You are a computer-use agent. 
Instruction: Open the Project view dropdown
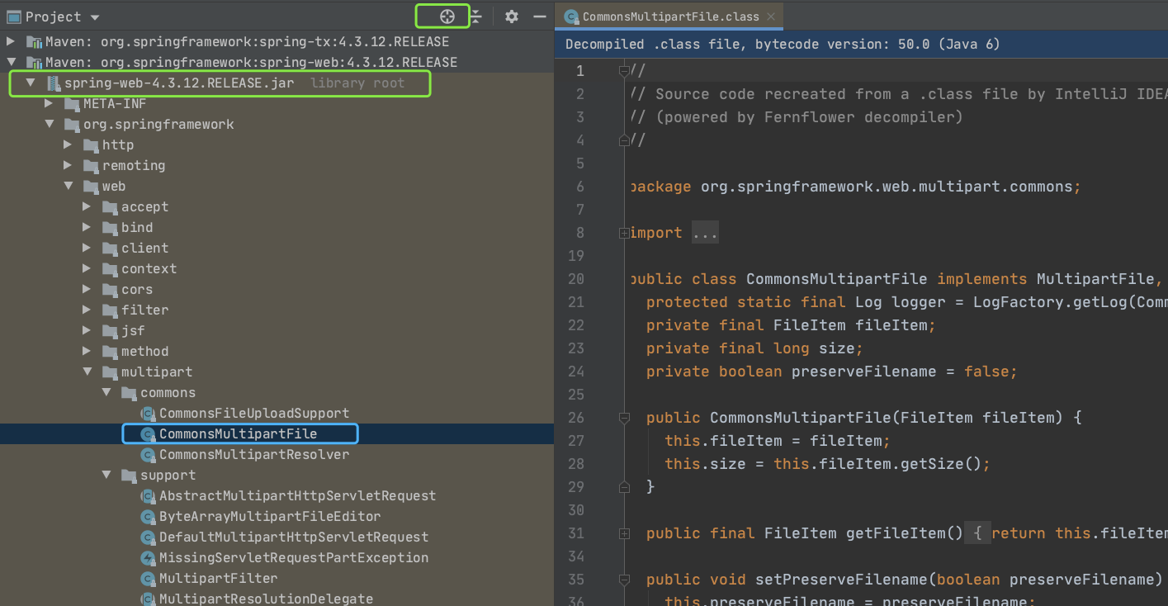[x=95, y=17]
